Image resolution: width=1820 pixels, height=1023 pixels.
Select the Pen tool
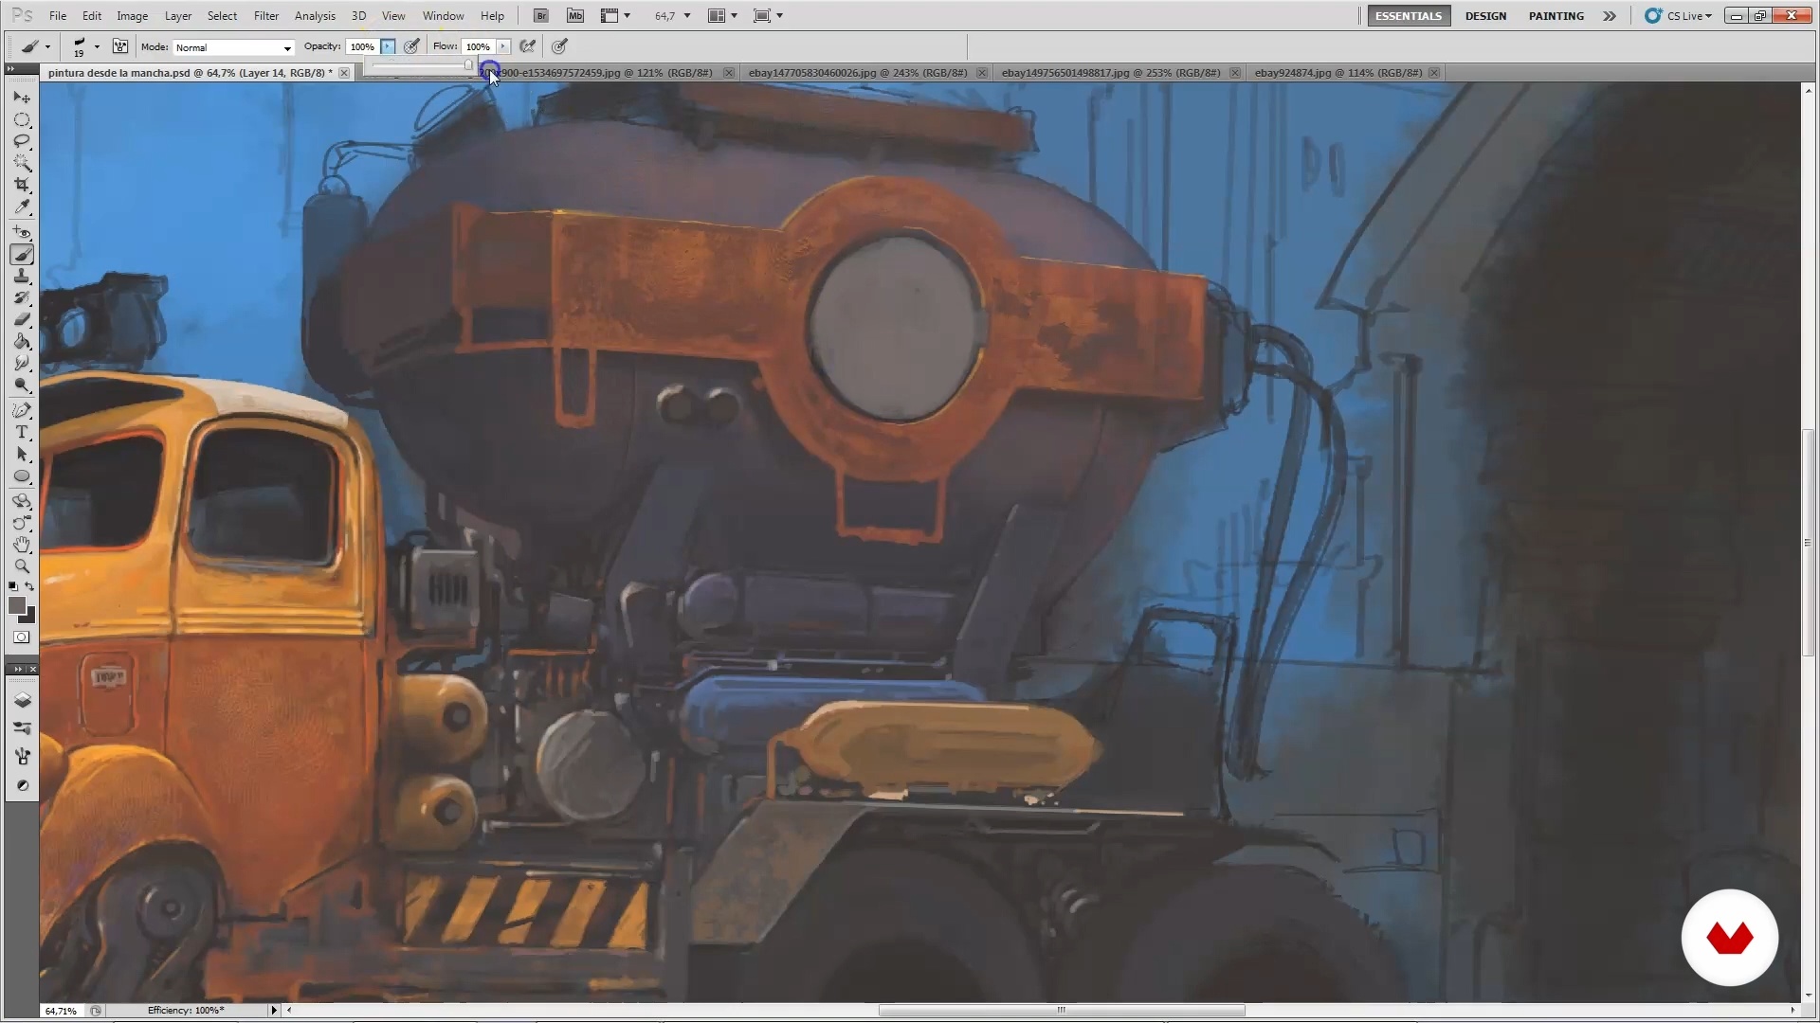point(22,410)
